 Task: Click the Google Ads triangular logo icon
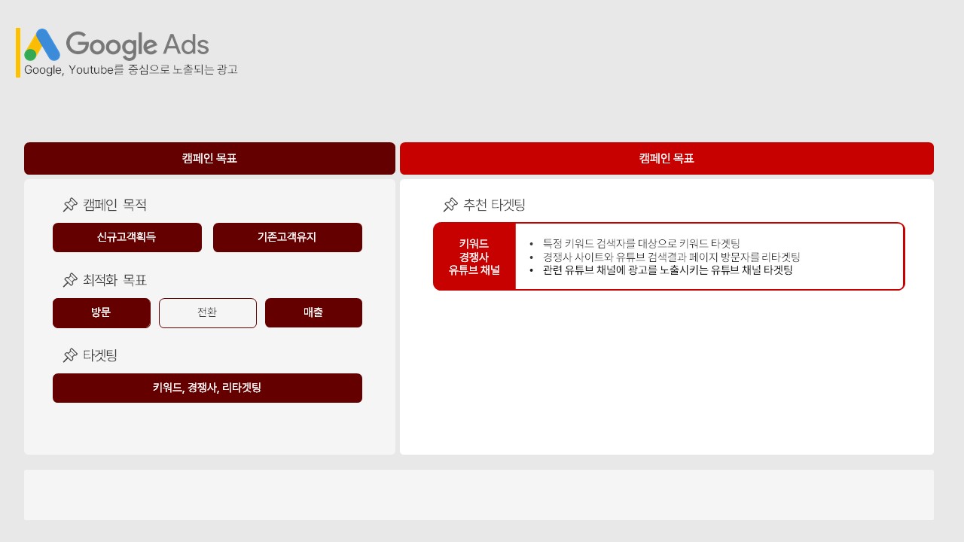tap(41, 45)
